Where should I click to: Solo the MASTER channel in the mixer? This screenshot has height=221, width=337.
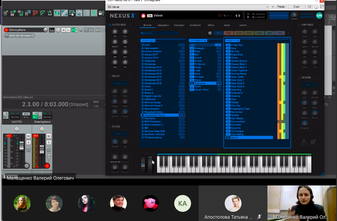point(28,142)
